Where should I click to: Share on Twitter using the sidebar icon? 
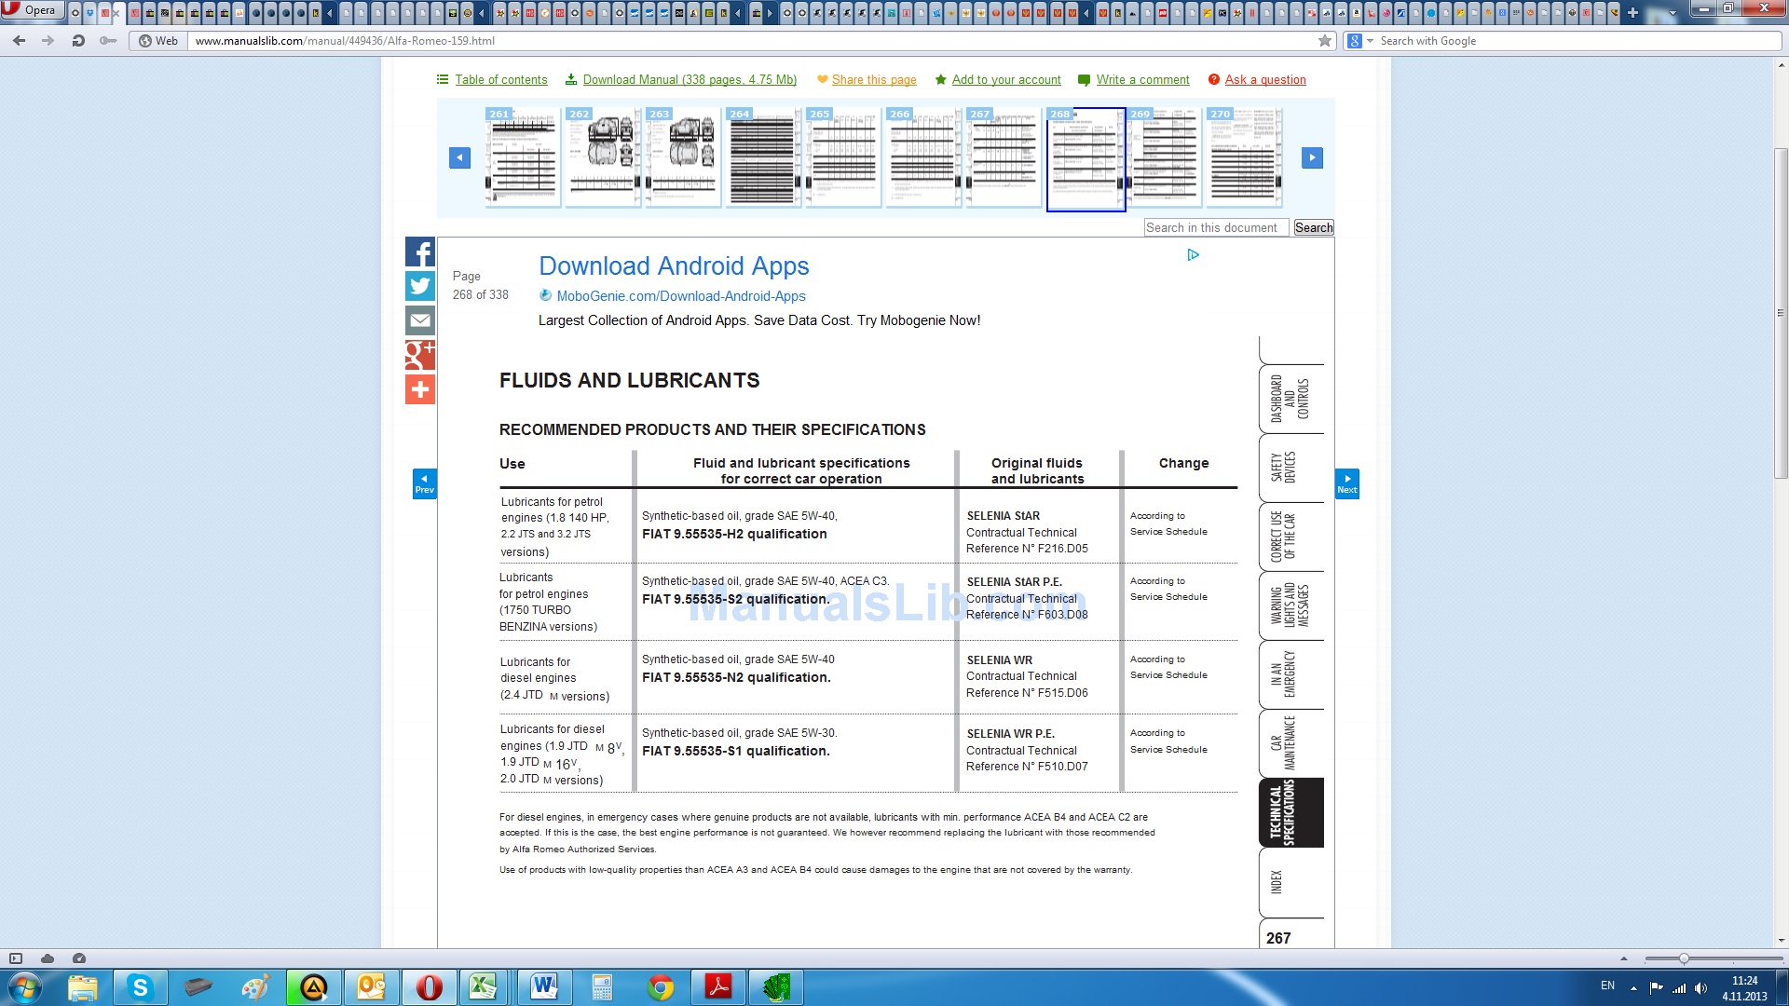point(420,286)
